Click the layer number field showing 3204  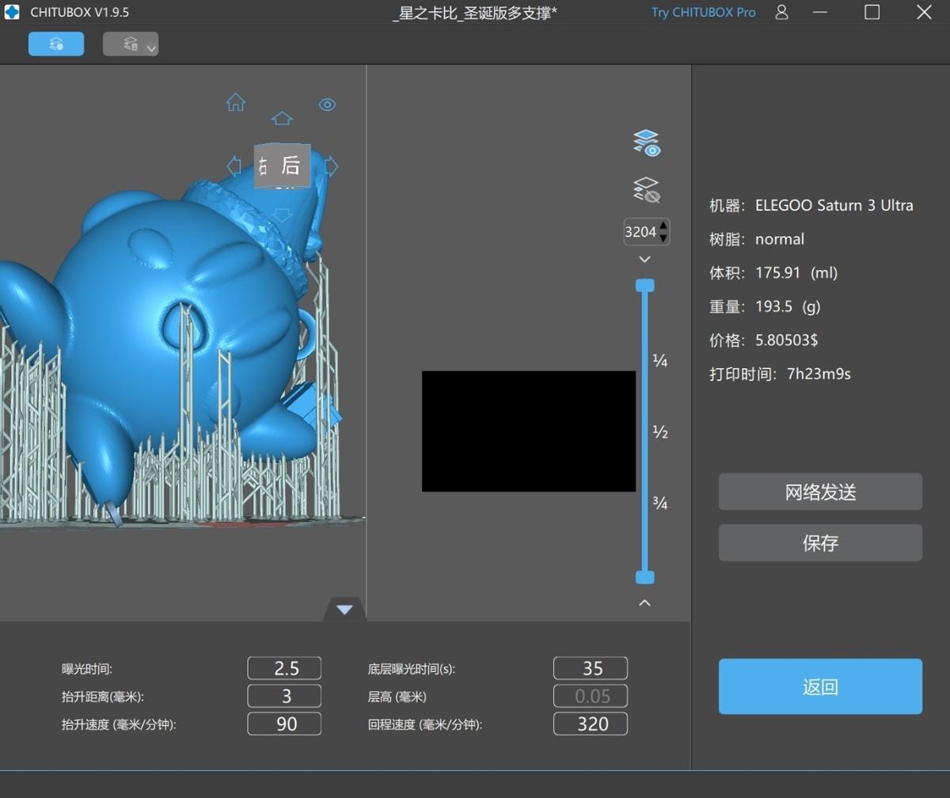640,231
